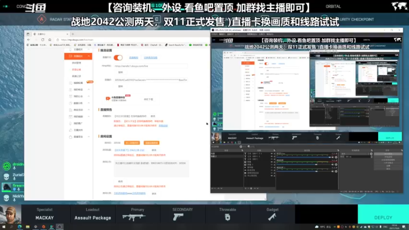Screen dimensions: 409x230
Task: Toggle eye visibility of 显示器采集 source
Action: click(271, 176)
